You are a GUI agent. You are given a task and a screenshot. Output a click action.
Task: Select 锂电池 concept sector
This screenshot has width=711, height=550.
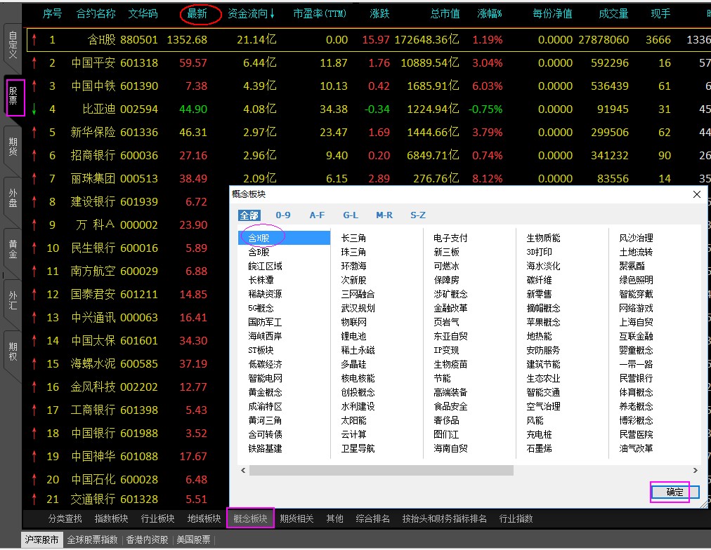(353, 336)
